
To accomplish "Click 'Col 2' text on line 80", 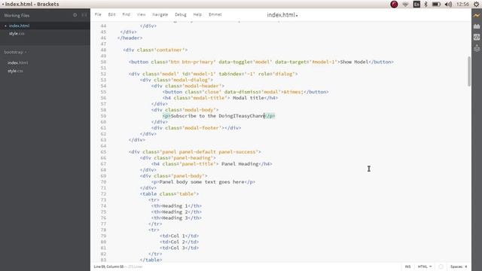I will pos(178,242).
